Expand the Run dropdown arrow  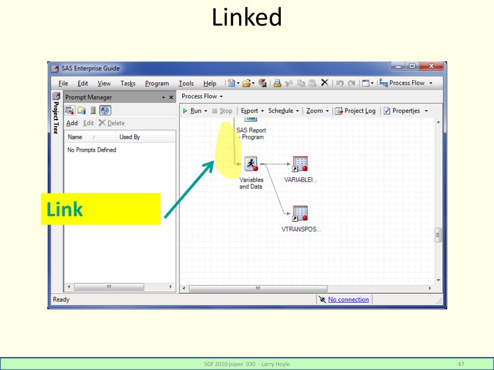[x=206, y=111]
